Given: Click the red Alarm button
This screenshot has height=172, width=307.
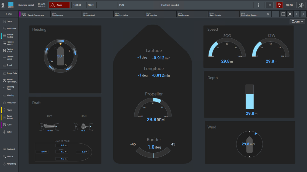Looking at the screenshot, I should [x=59, y=5].
